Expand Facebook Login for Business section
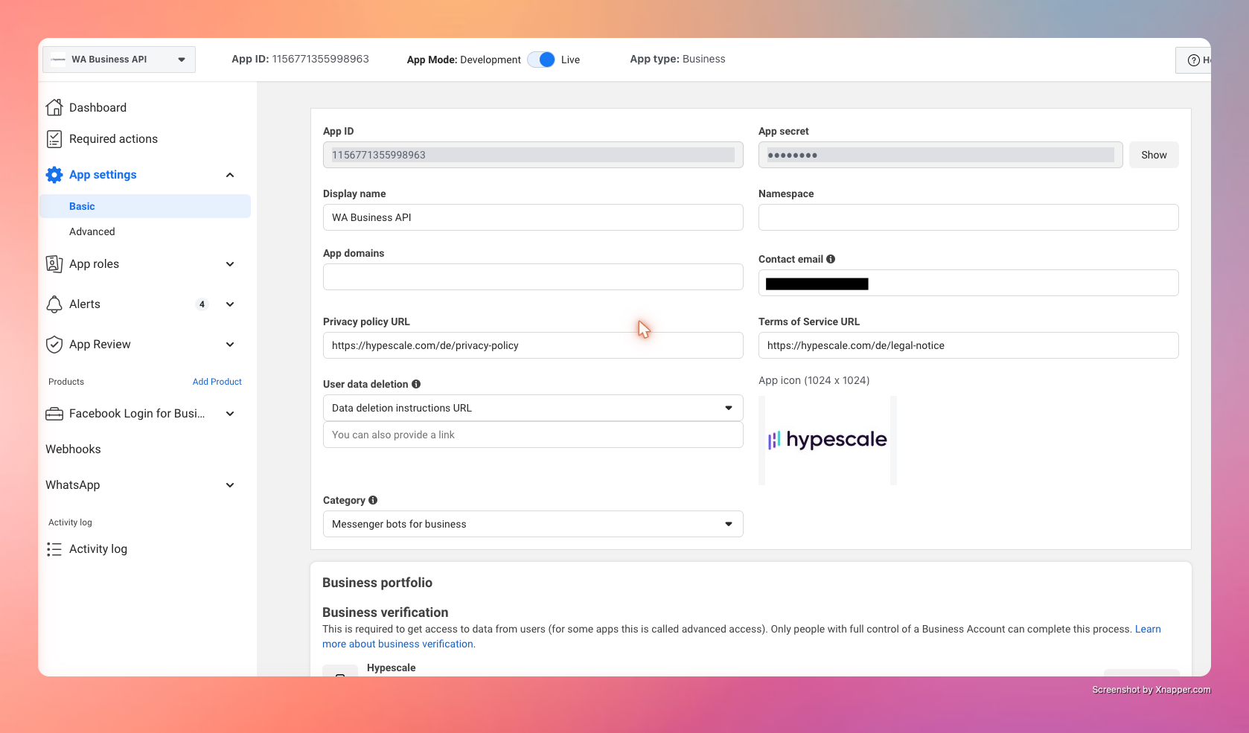The image size is (1249, 733). (230, 414)
